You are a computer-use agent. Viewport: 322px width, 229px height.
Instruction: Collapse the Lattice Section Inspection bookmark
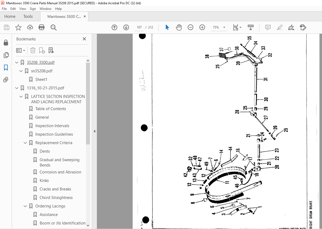[x=21, y=97]
